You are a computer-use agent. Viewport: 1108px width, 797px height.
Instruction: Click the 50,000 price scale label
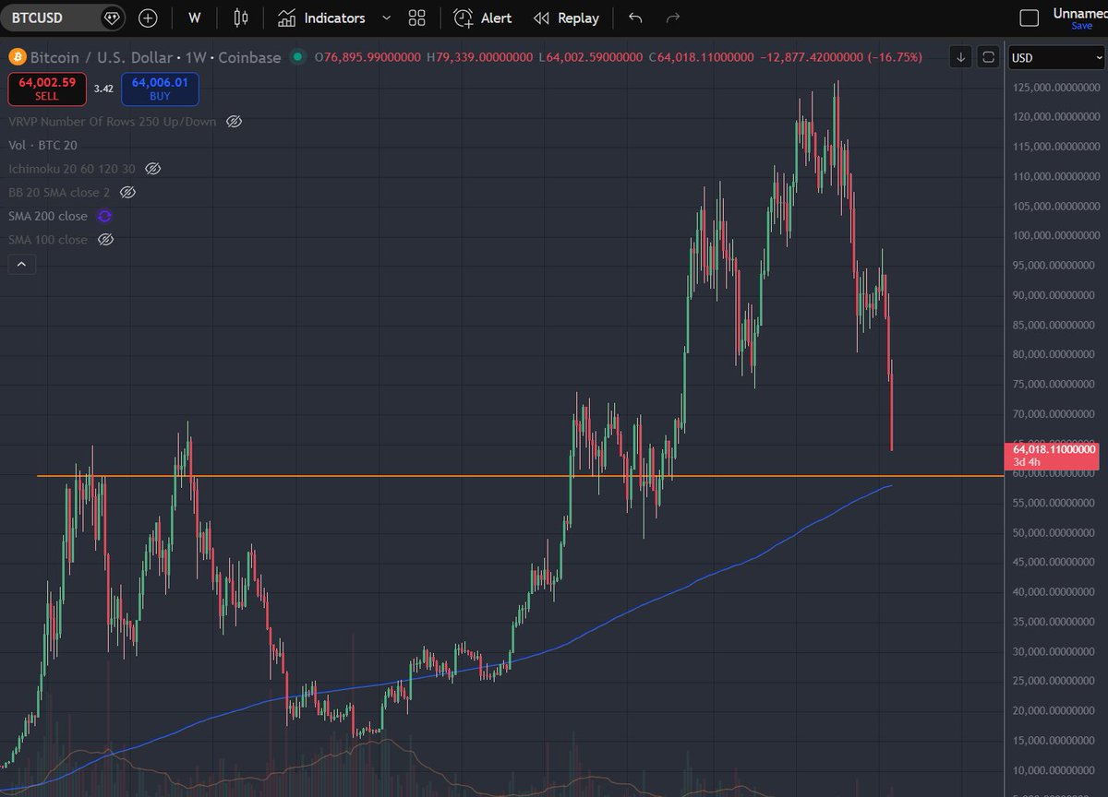(x=1054, y=532)
